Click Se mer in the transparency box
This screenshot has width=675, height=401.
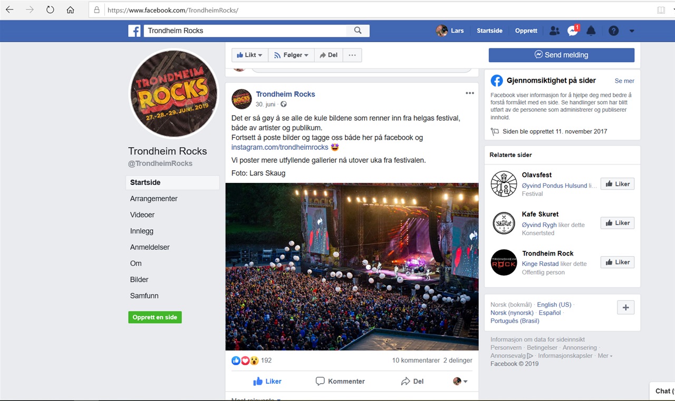pyautogui.click(x=624, y=81)
